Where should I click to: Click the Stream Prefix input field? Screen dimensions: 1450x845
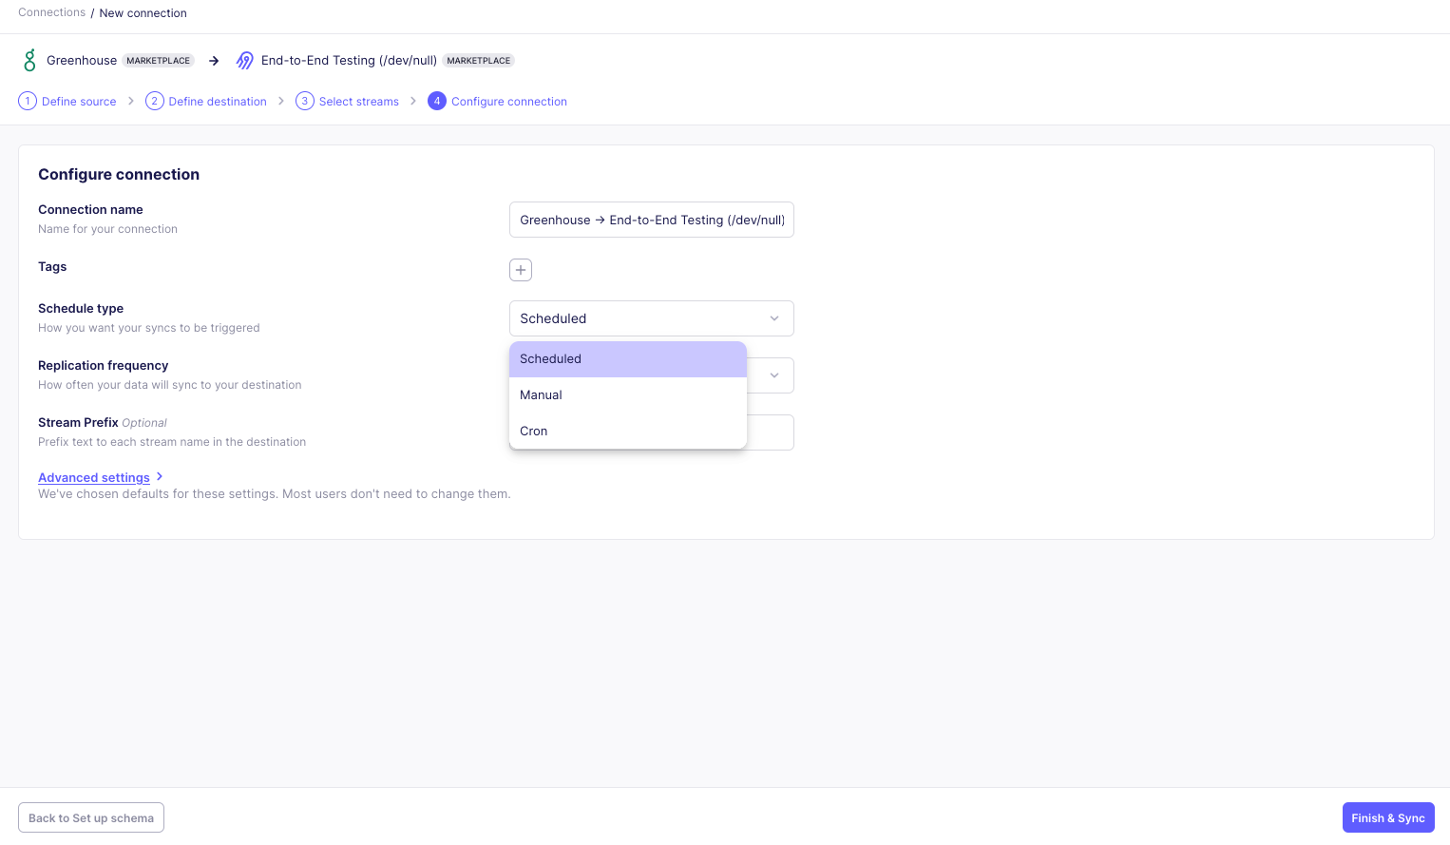pos(770,432)
